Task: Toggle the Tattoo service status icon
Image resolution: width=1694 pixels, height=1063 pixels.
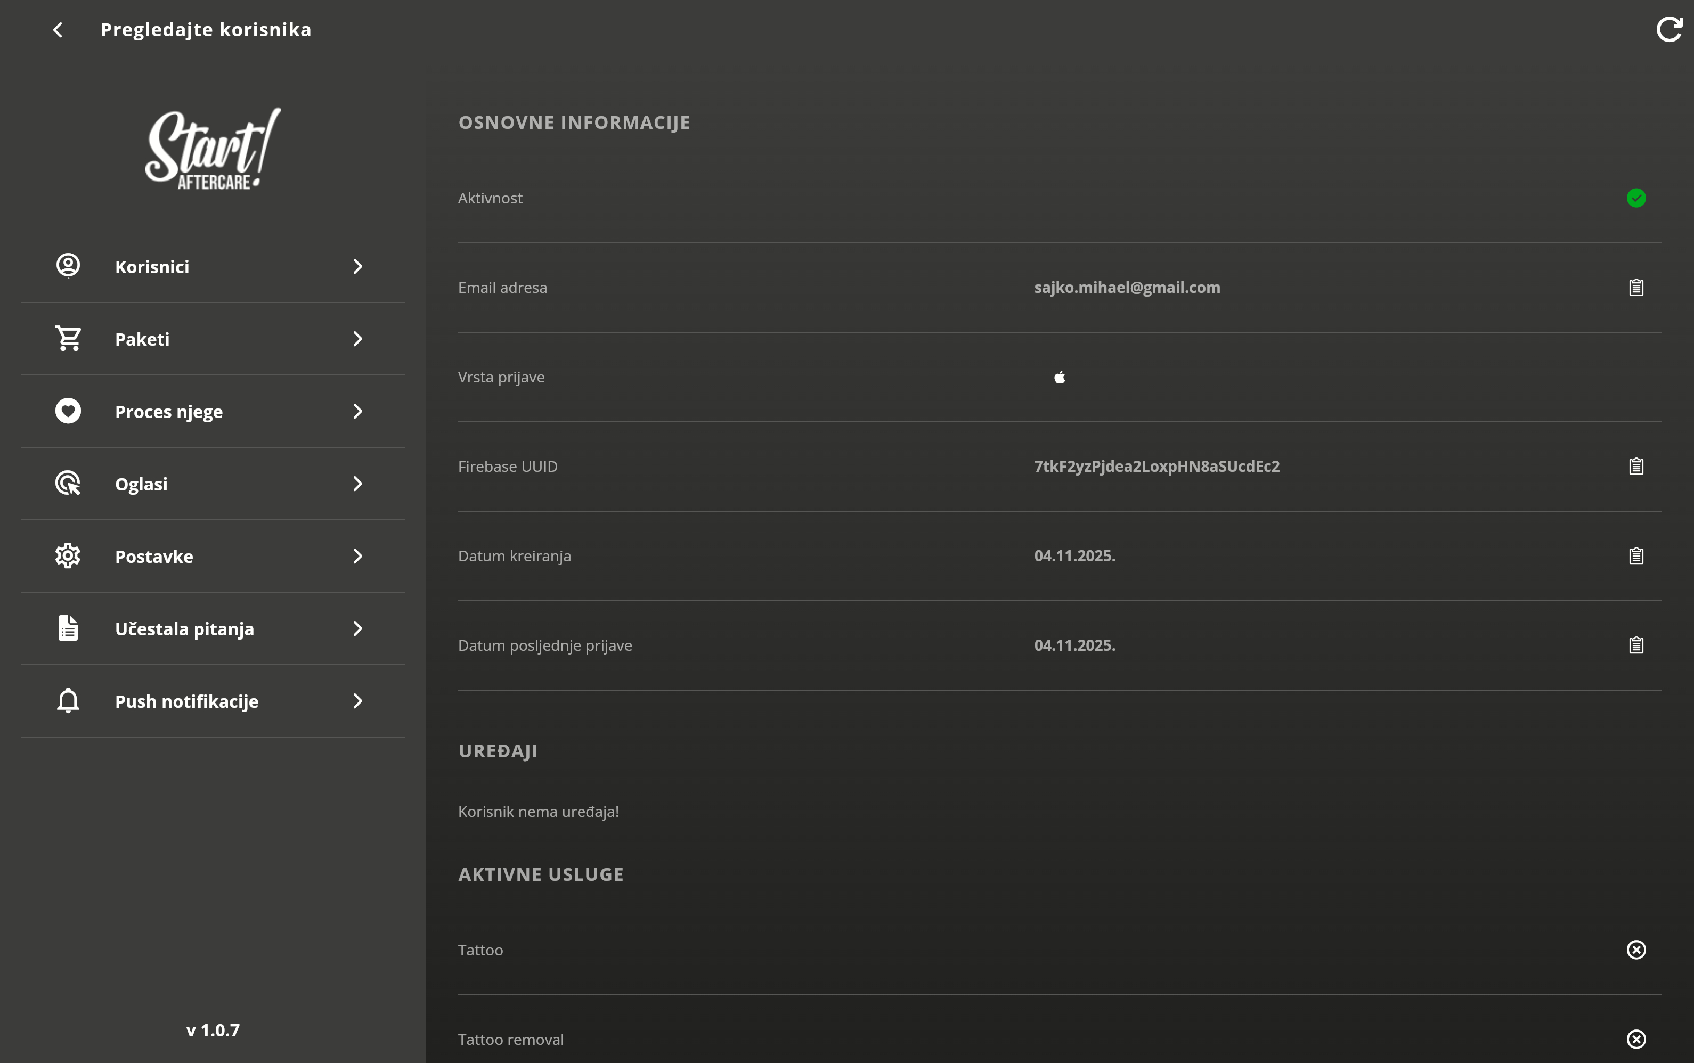Action: 1635,950
